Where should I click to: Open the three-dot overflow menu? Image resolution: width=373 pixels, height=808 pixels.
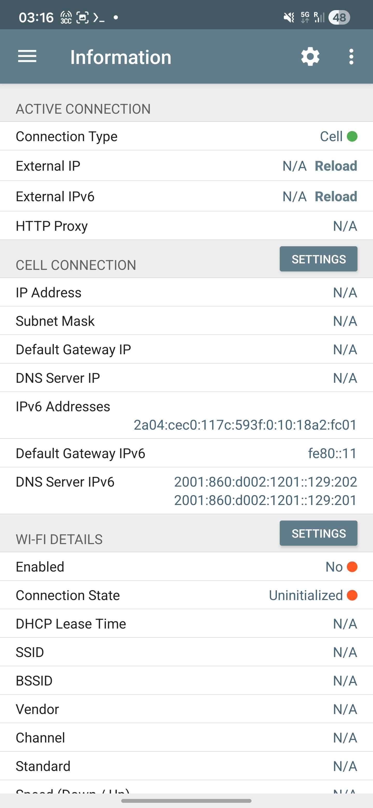pos(351,57)
